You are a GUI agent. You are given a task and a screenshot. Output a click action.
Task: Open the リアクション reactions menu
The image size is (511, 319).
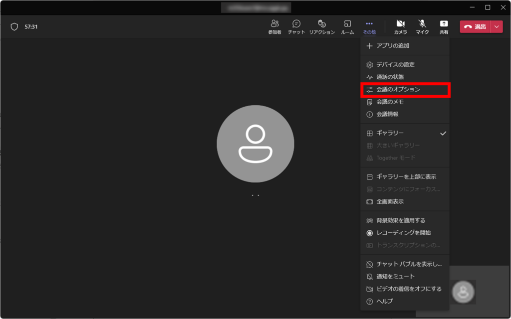point(322,26)
